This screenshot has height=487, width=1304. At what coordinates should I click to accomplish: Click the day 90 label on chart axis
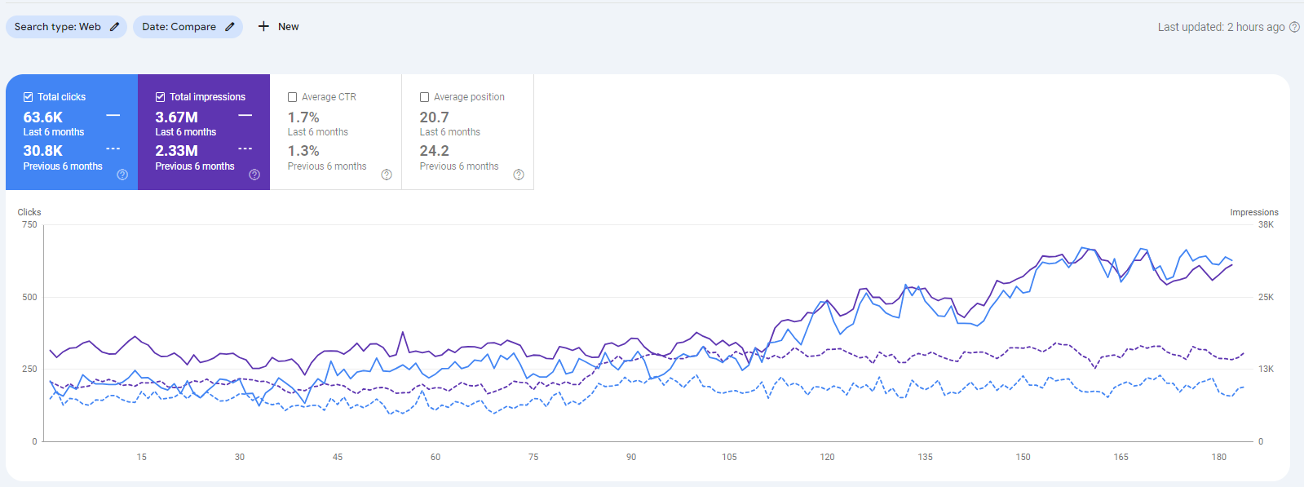click(x=631, y=457)
